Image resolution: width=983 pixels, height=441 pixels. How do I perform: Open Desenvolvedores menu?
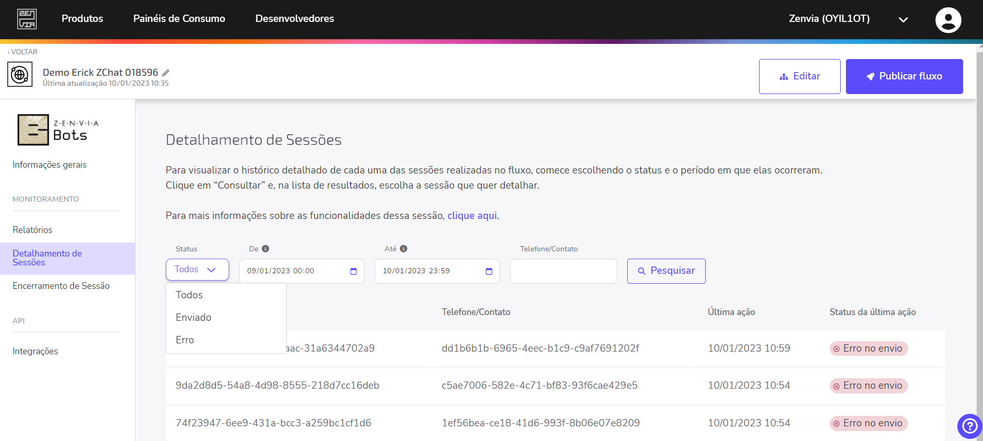(295, 19)
